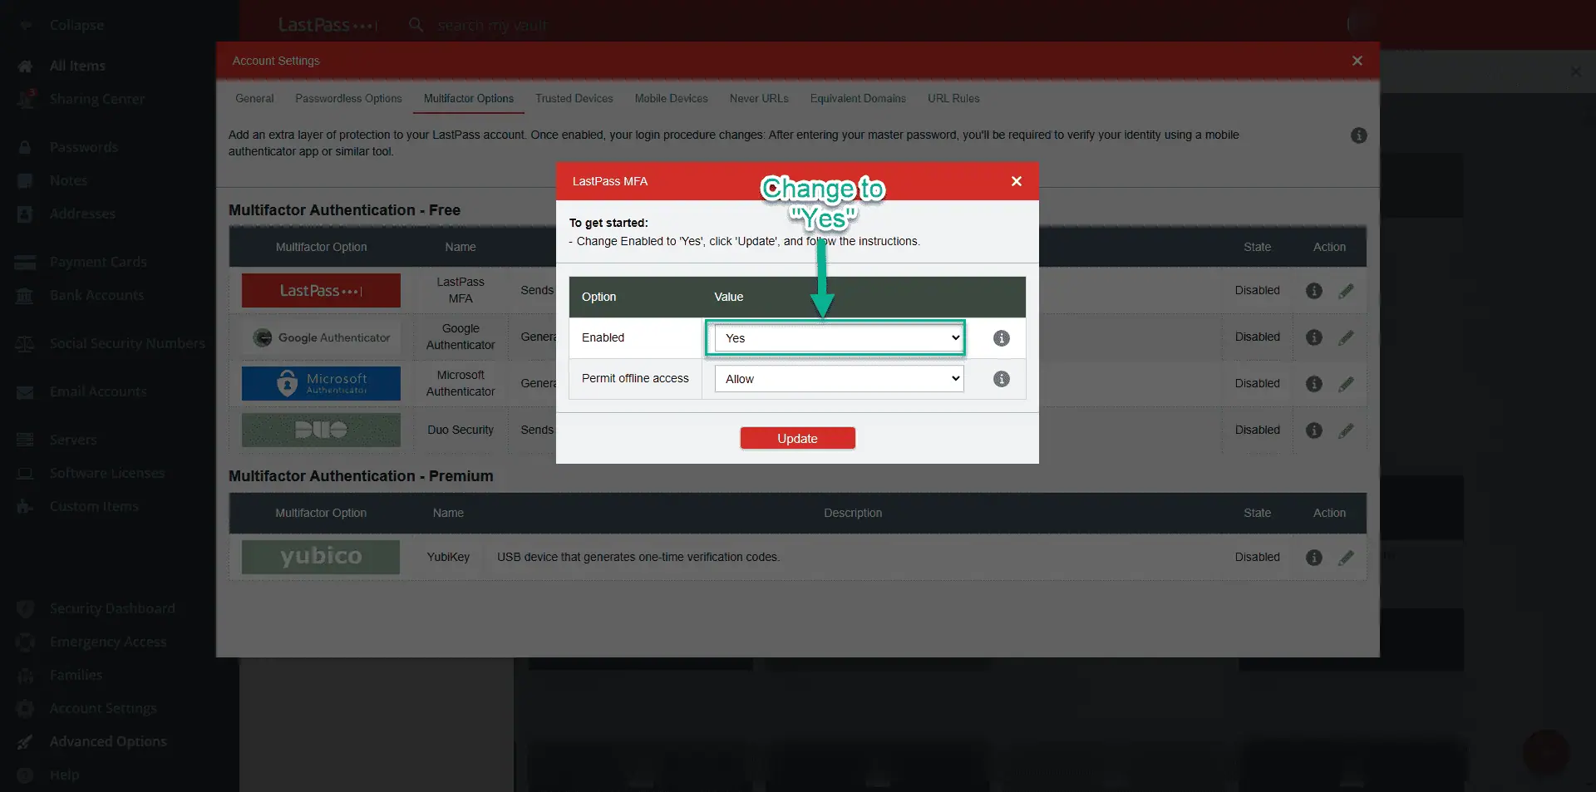Click the LastPass MFA logo
This screenshot has width=1596, height=792.
tap(321, 291)
